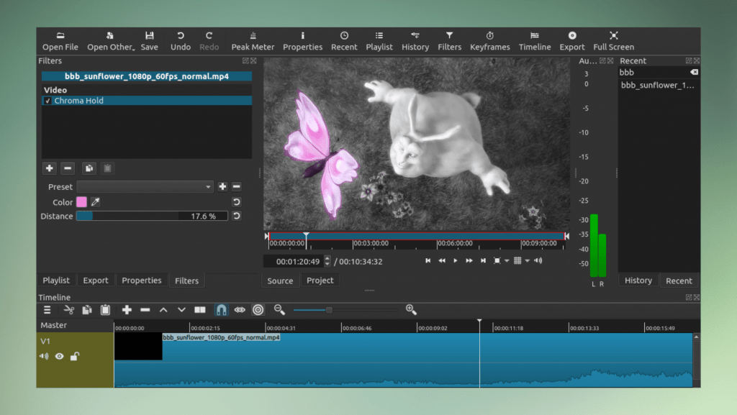Show the Peak Meter panel
This screenshot has height=415, width=737.
pos(253,41)
